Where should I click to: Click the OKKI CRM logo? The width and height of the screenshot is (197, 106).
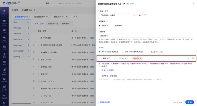click(x=11, y=3)
